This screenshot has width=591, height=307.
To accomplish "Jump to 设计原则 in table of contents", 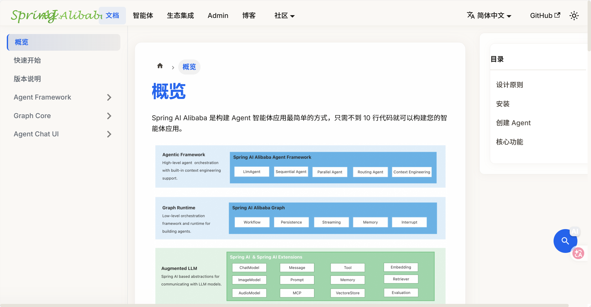I will click(510, 85).
